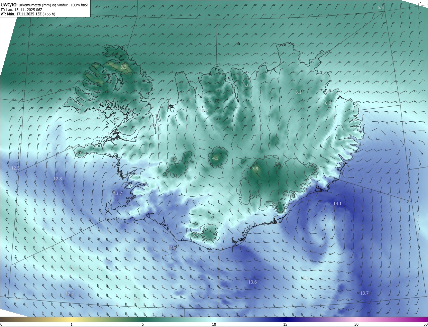This screenshot has width=428, height=327.
Task: Select the 3.5 value over the Westfjords
Action: (123, 67)
